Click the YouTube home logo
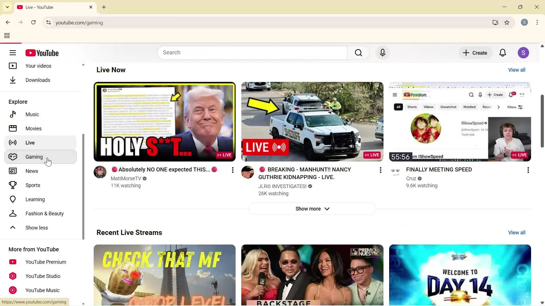This screenshot has width=545, height=306. point(42,53)
